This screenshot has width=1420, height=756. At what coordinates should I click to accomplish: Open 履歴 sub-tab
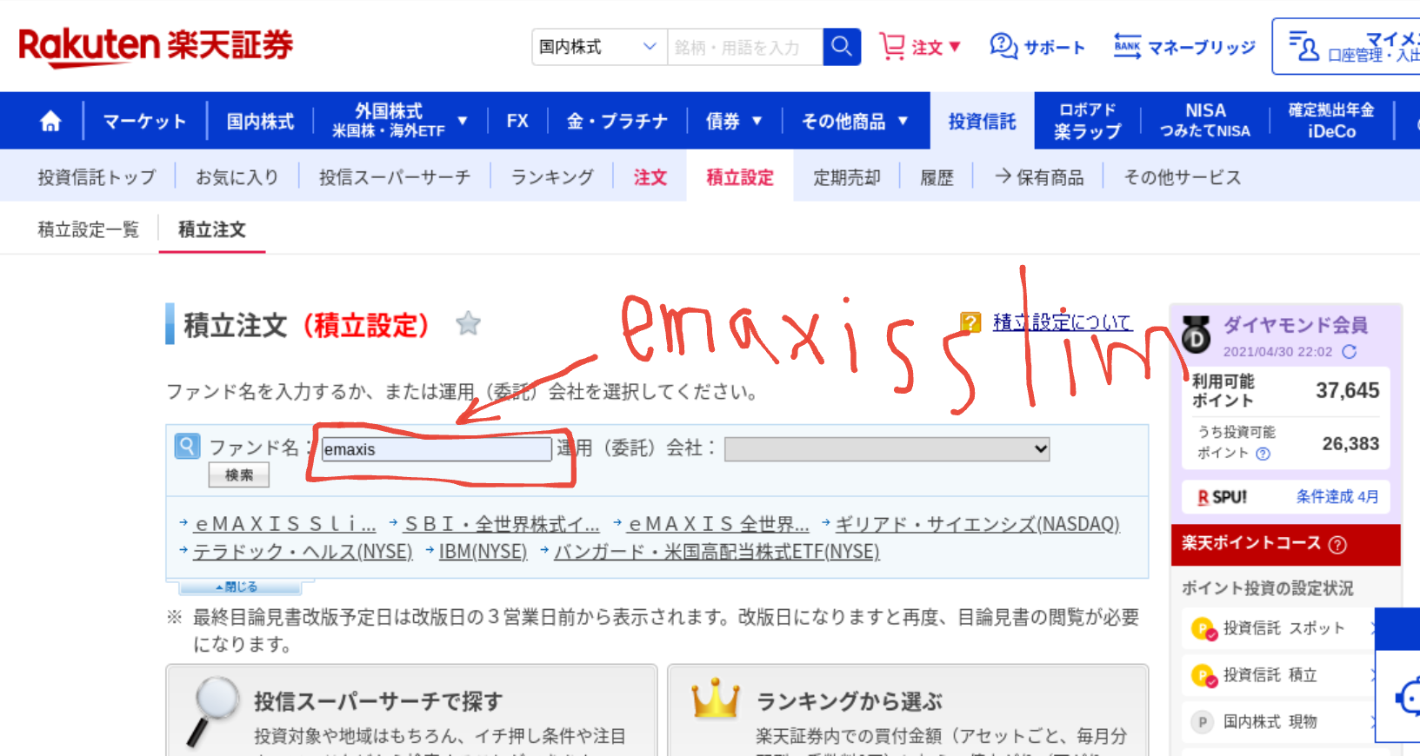pos(937,177)
